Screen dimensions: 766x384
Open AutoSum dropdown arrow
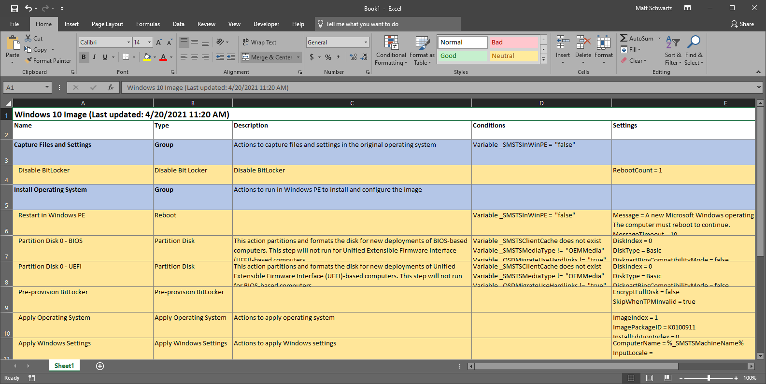(x=659, y=38)
